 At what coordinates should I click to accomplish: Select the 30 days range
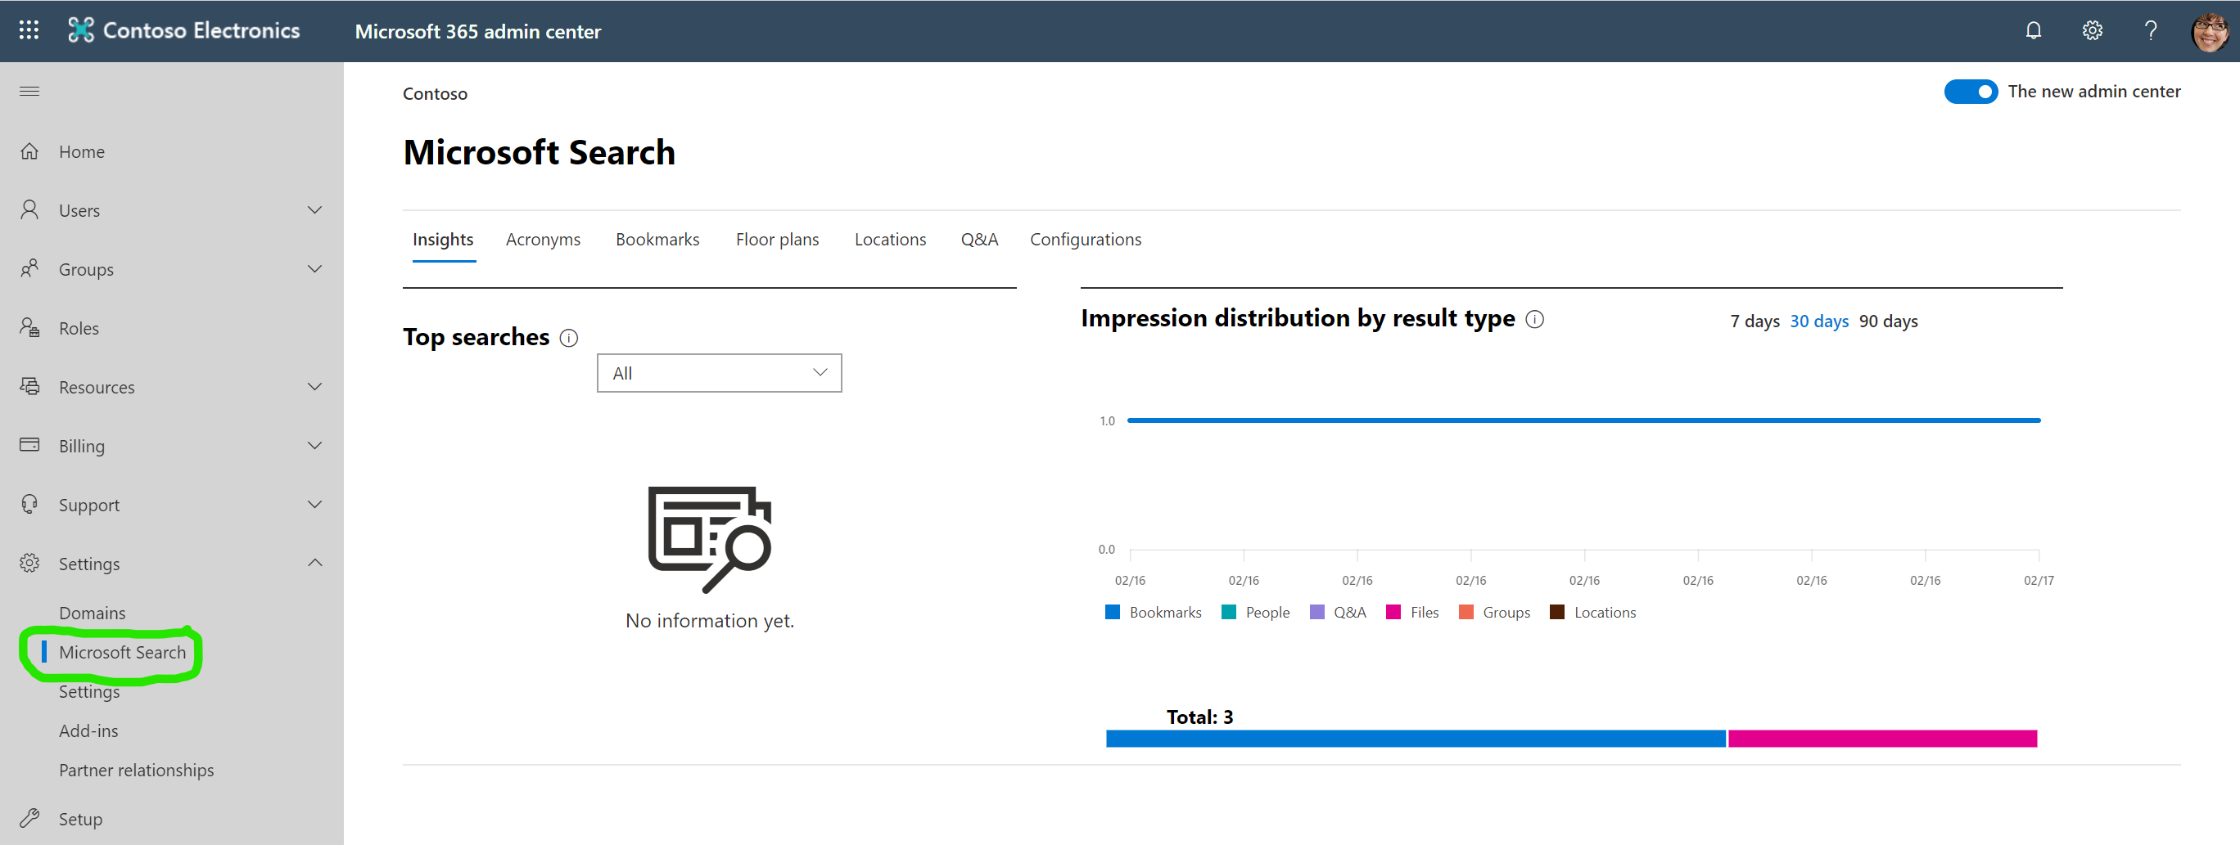click(x=1818, y=321)
